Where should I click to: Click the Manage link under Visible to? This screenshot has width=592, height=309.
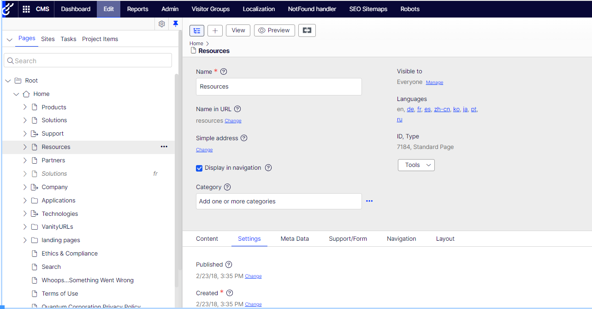coord(434,83)
